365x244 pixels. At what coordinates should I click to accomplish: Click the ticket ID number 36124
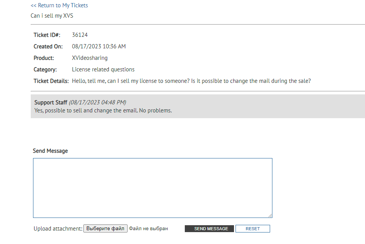[80, 35]
